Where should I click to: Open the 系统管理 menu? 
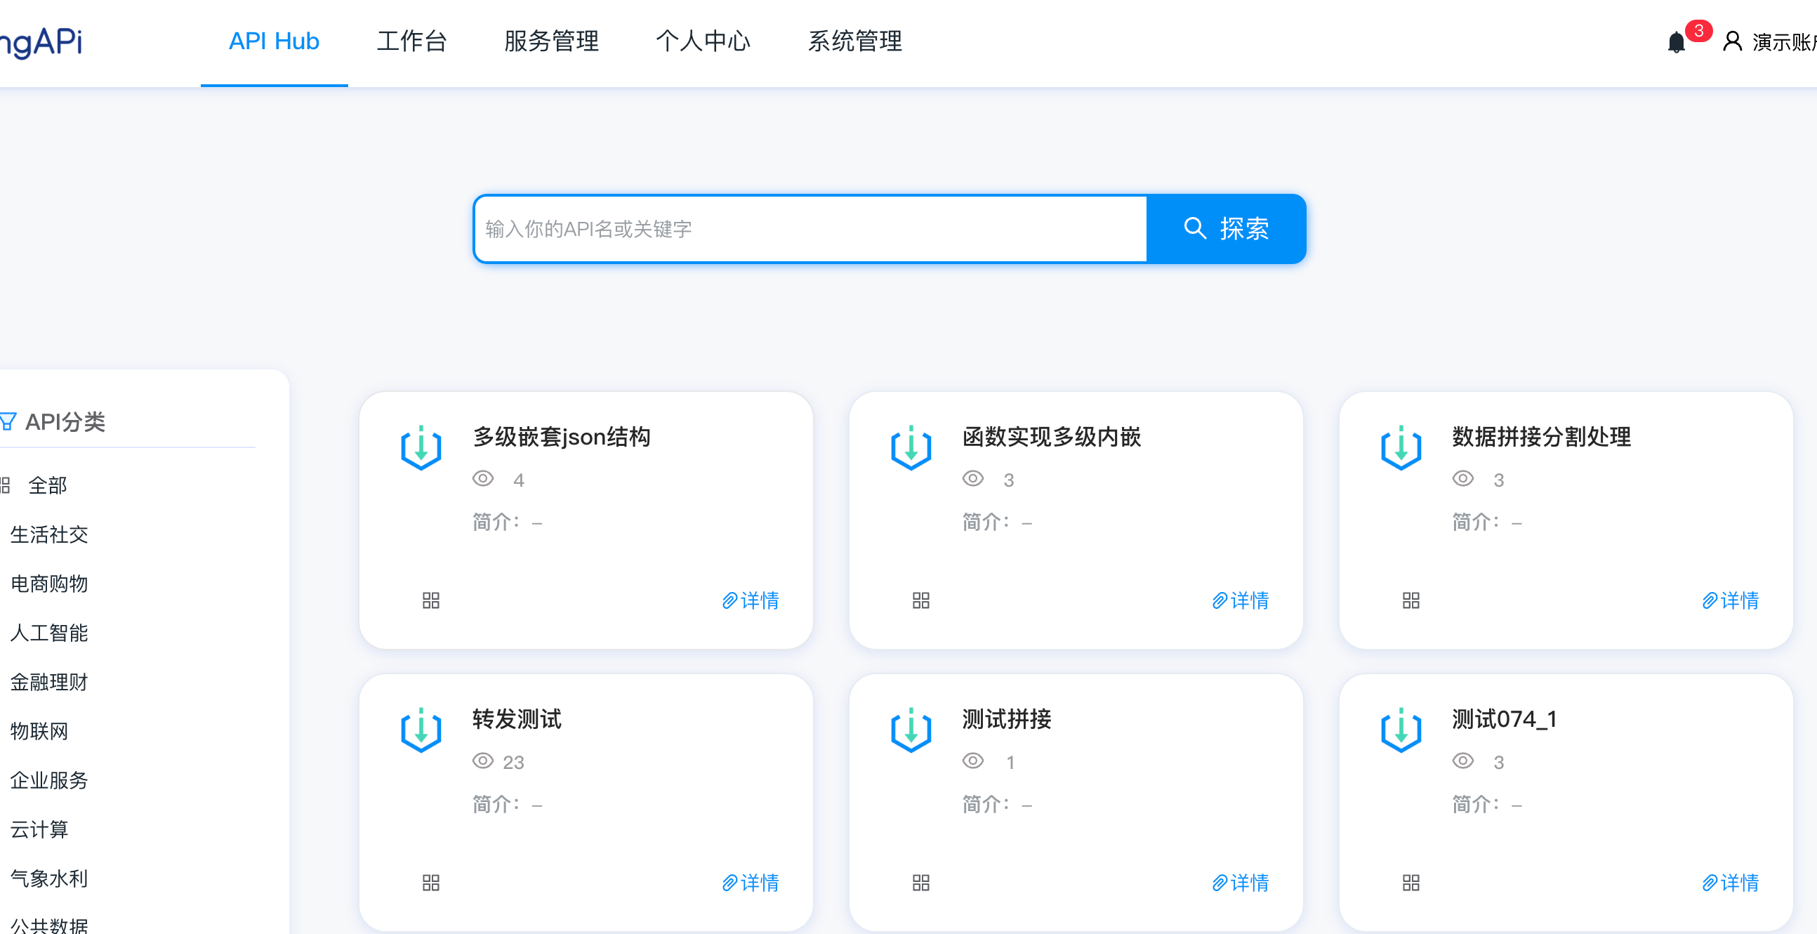coord(855,41)
